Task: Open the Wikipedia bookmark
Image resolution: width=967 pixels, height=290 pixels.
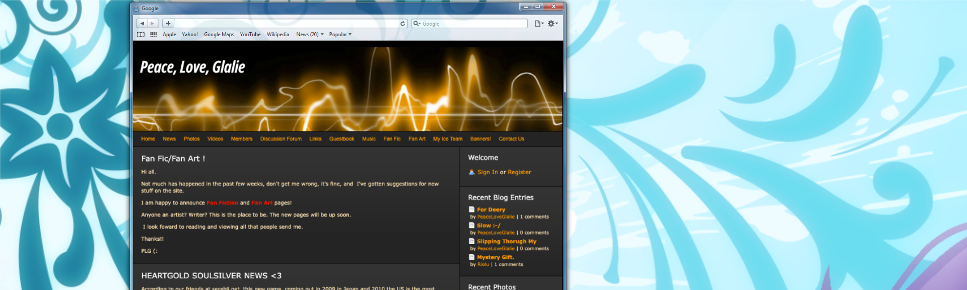Action: 278,34
